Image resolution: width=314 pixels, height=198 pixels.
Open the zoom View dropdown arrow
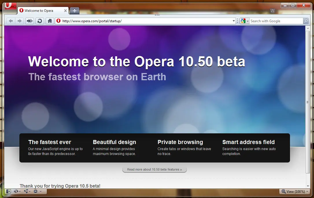(x=307, y=192)
